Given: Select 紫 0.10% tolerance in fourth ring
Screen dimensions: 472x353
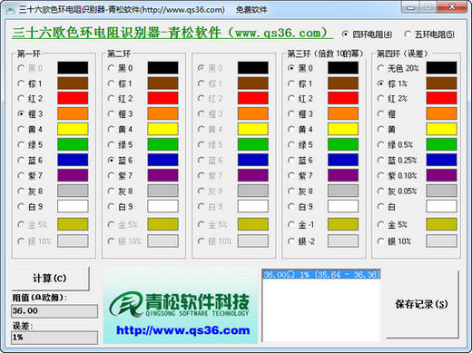Looking at the screenshot, I should [x=397, y=176].
